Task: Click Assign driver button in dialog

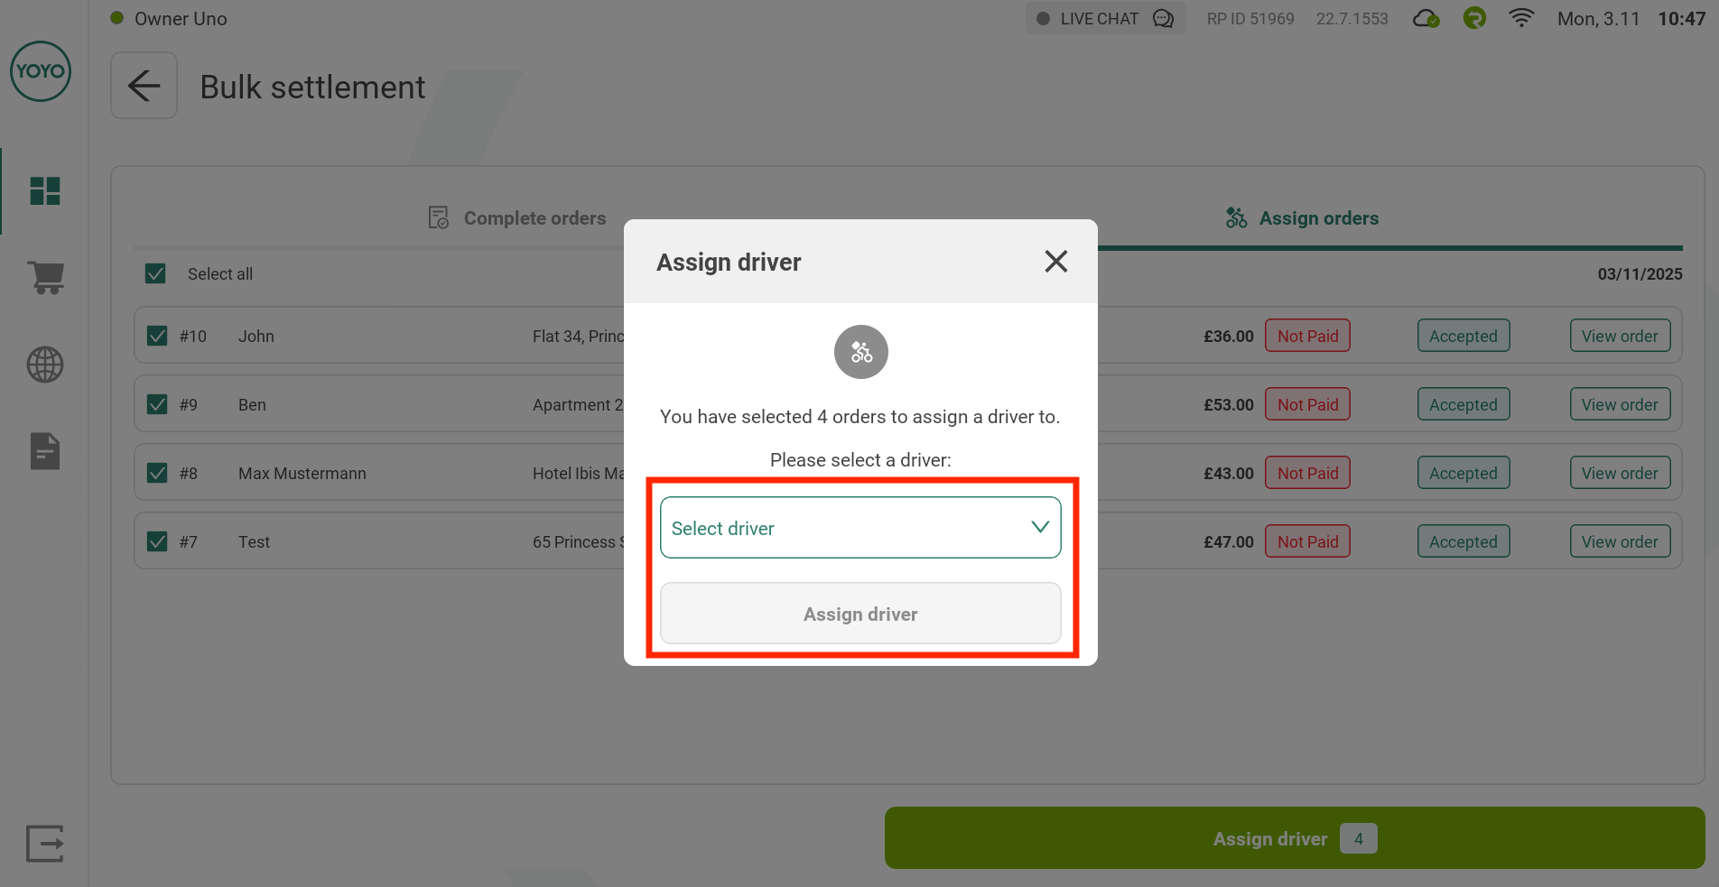Action: tap(860, 614)
